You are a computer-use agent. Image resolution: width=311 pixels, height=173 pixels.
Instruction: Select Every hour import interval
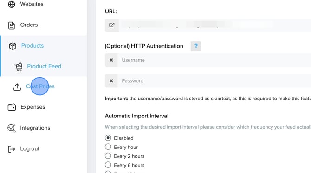coord(108,147)
